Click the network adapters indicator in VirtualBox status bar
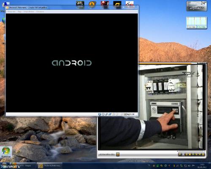The height and width of the screenshot is (169, 211). (x=110, y=114)
